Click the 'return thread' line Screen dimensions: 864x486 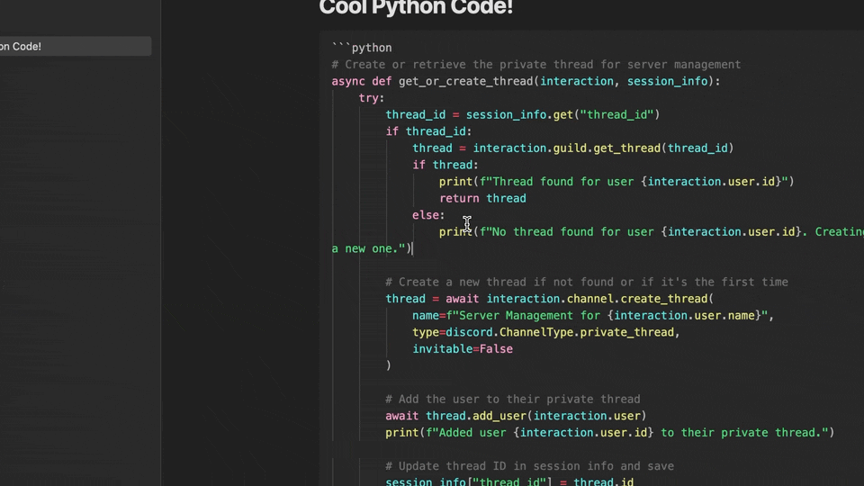(482, 198)
